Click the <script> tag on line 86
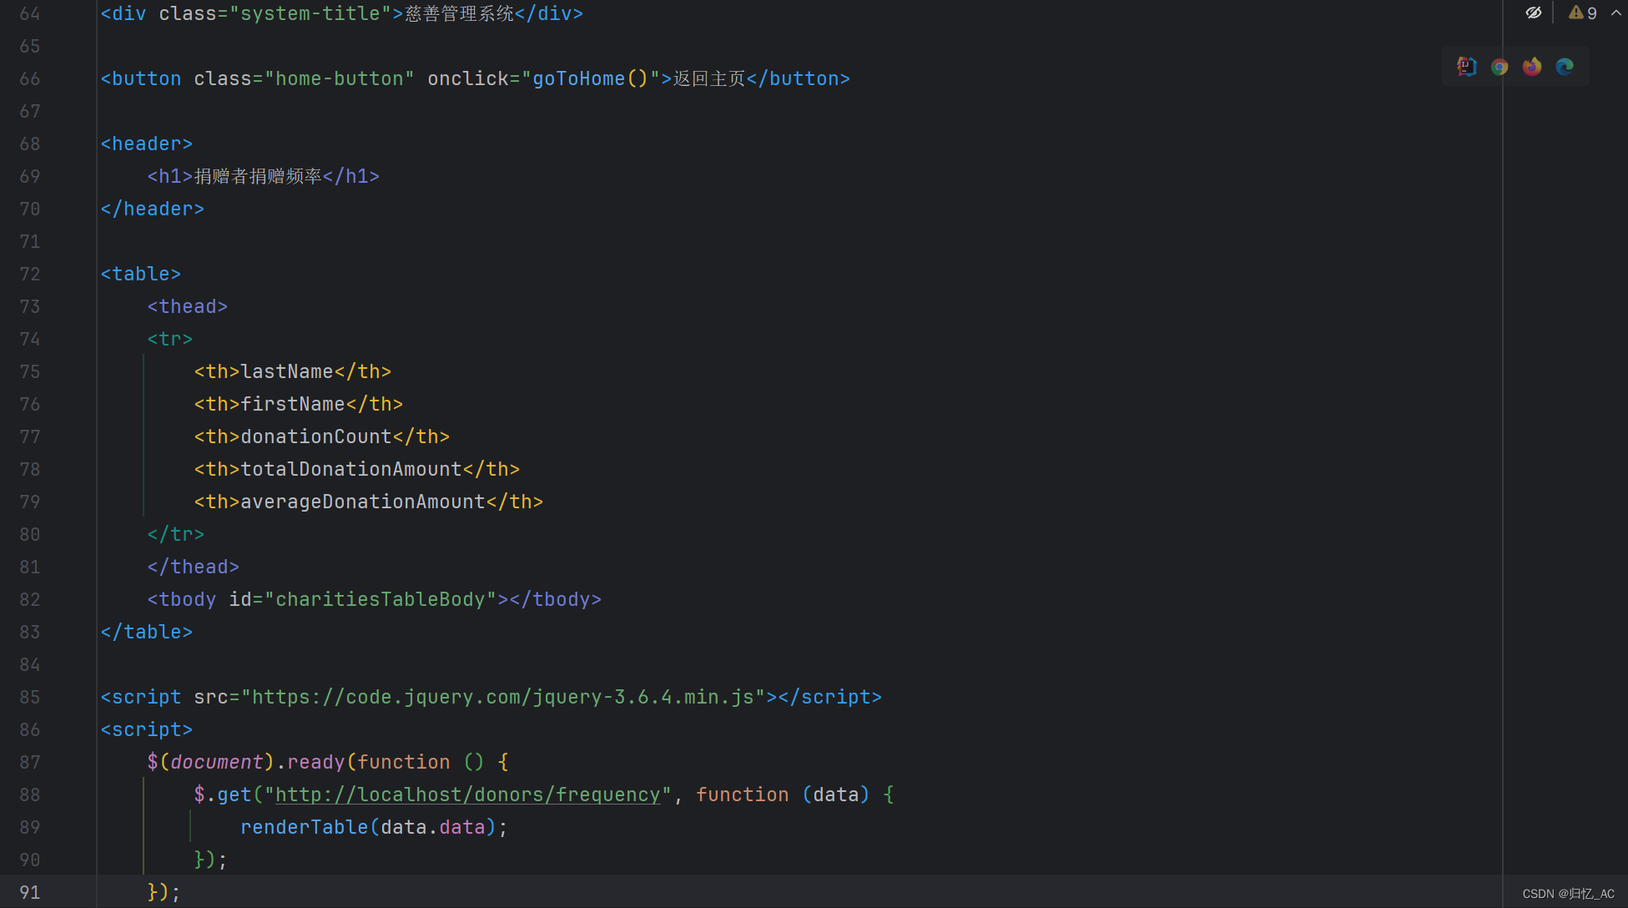1628x908 pixels. pos(147,729)
